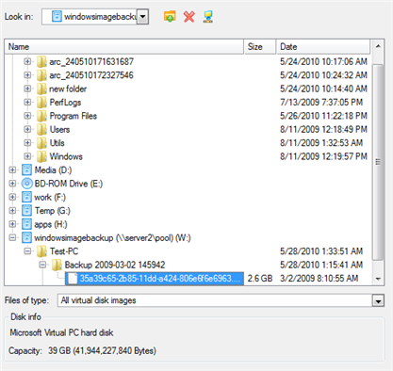Image resolution: width=393 pixels, height=371 pixels.
Task: Click the vertical scrollbar thumb
Action: (378, 162)
